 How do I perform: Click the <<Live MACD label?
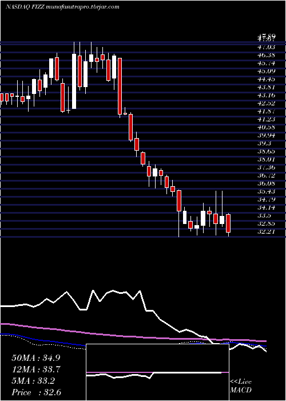point(241,386)
